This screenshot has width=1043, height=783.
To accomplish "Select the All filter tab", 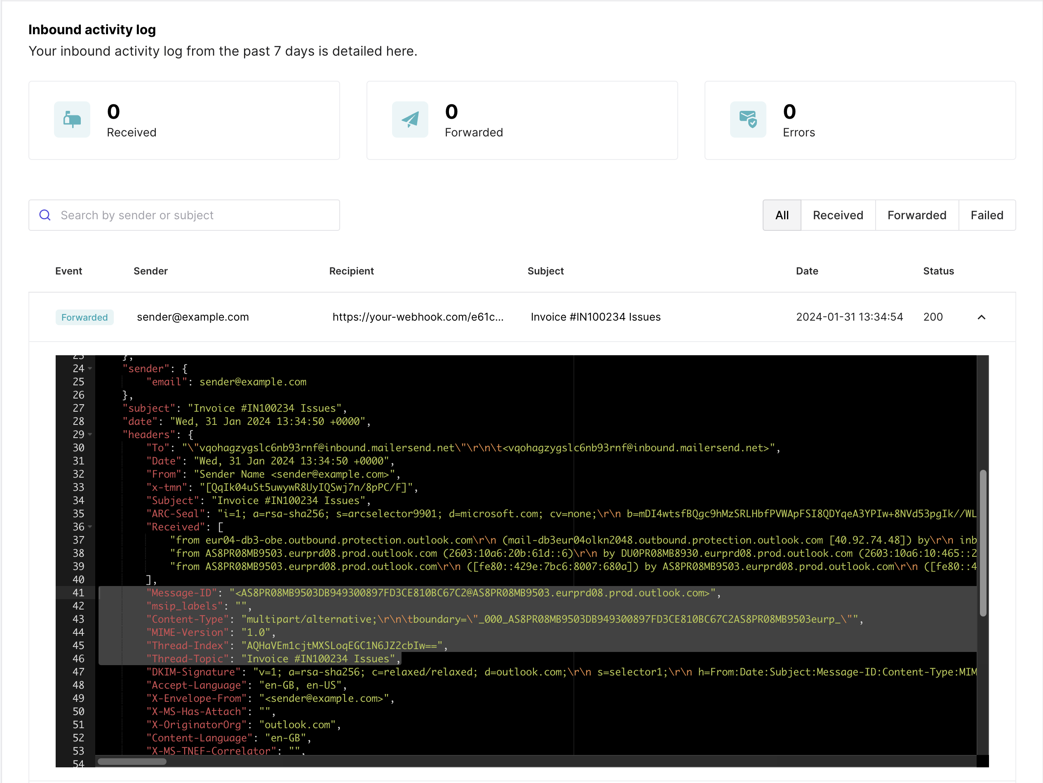I will click(x=782, y=216).
